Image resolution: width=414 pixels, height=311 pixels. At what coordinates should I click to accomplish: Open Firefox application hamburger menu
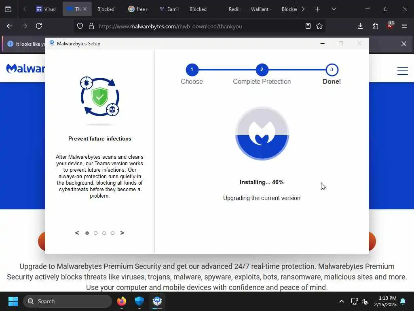pyautogui.click(x=404, y=26)
